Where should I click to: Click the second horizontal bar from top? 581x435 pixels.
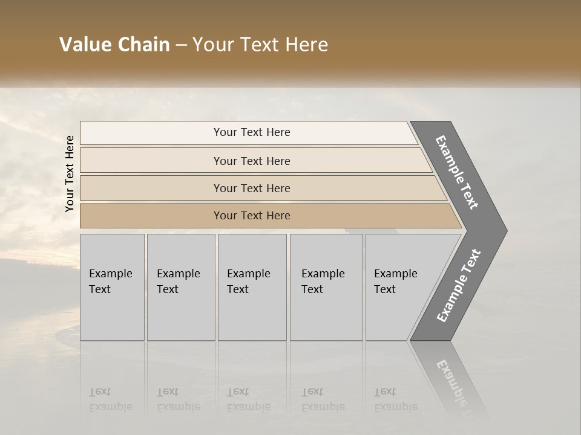251,161
